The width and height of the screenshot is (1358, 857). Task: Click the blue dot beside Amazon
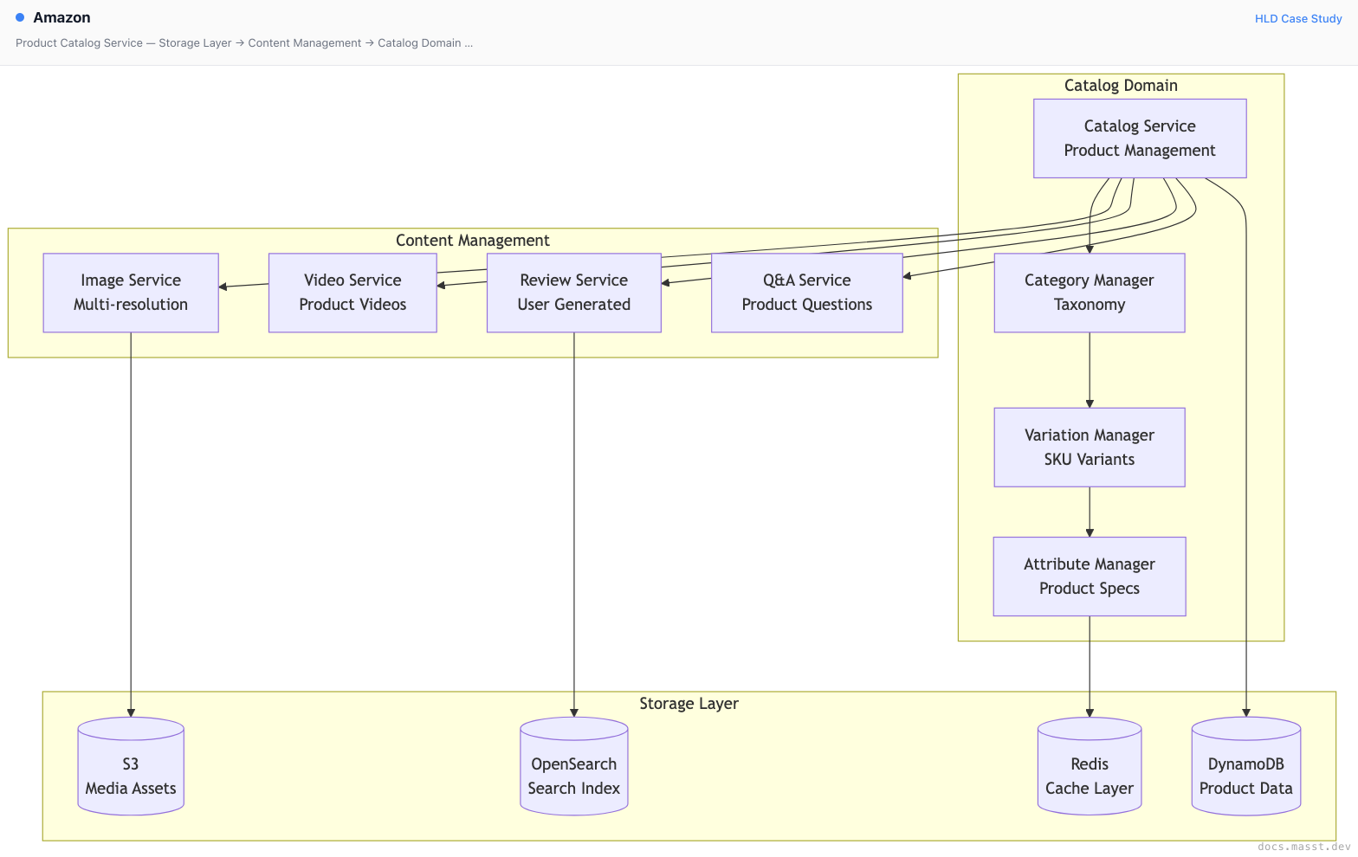click(x=20, y=17)
